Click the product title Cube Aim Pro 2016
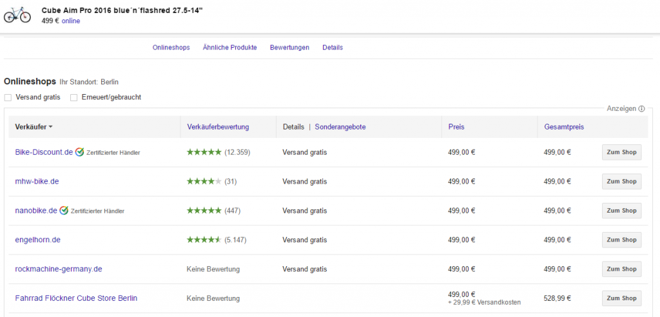This screenshot has width=660, height=317. pos(122,10)
